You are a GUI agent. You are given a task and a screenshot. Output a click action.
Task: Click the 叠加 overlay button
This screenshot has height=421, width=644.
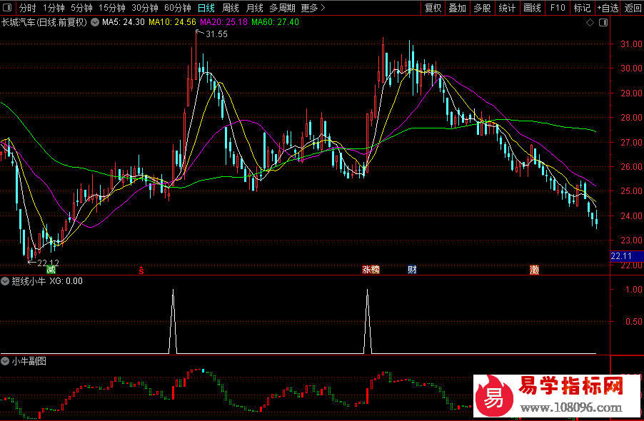(x=457, y=8)
